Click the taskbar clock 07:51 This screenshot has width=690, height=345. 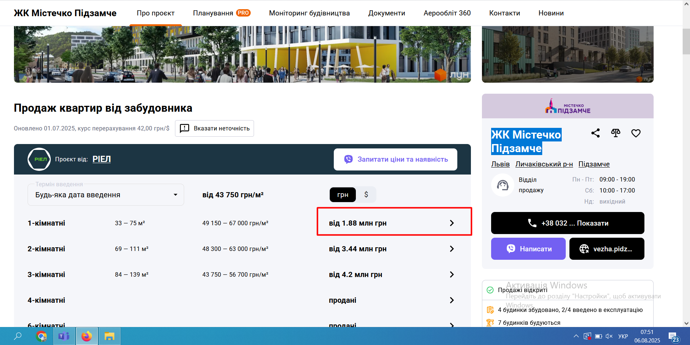pos(647,332)
